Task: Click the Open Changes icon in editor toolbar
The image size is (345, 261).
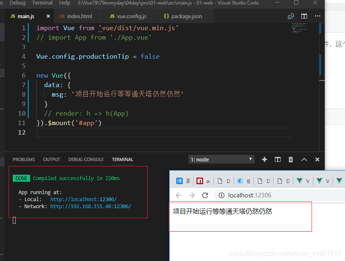Action: tap(291, 16)
